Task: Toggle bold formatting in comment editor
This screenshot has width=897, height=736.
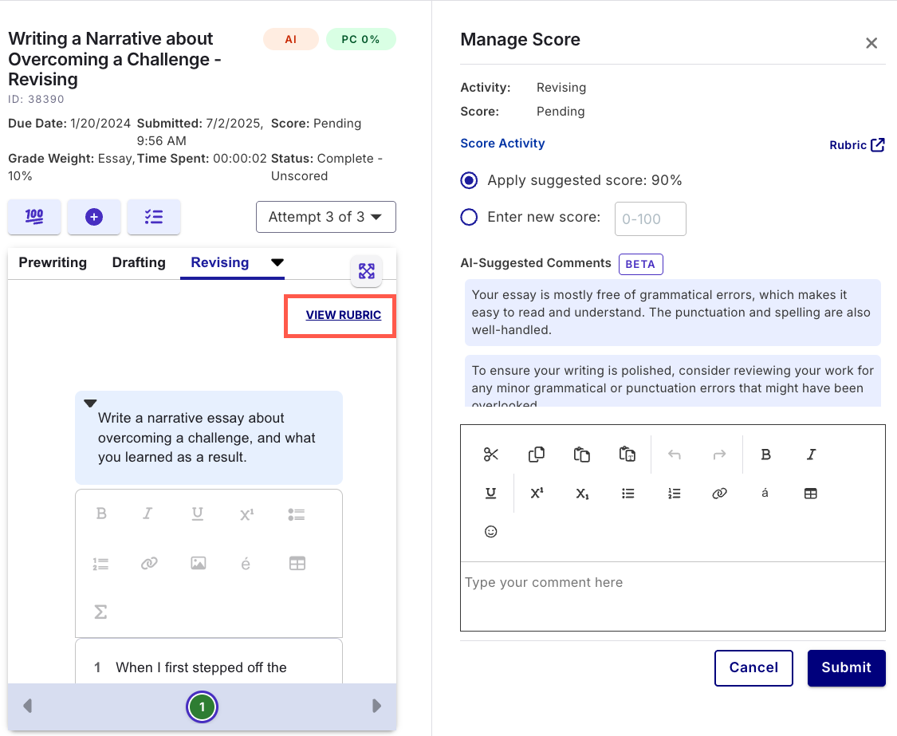Action: 765,455
